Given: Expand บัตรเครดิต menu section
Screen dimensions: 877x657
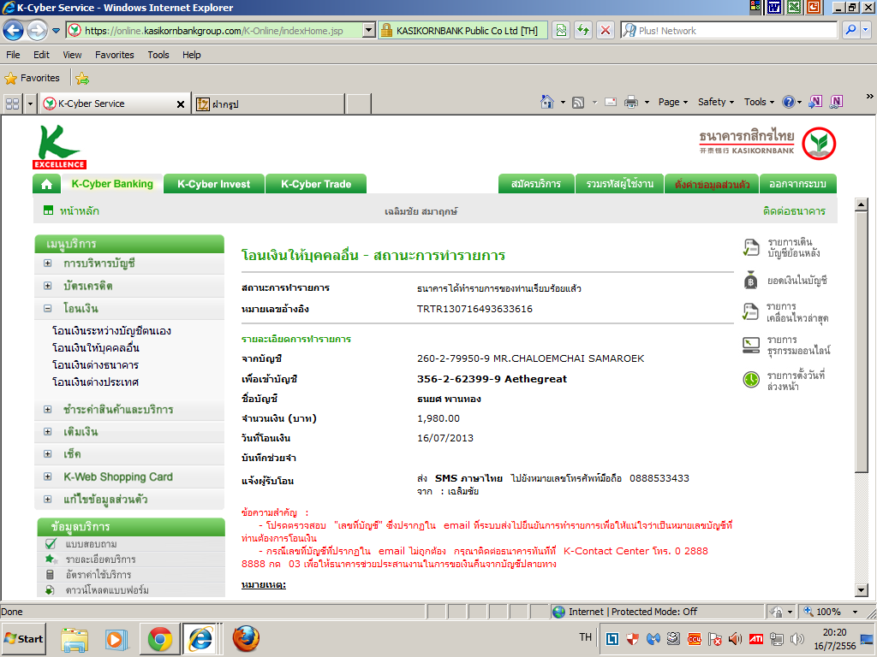Looking at the screenshot, I should [x=48, y=286].
